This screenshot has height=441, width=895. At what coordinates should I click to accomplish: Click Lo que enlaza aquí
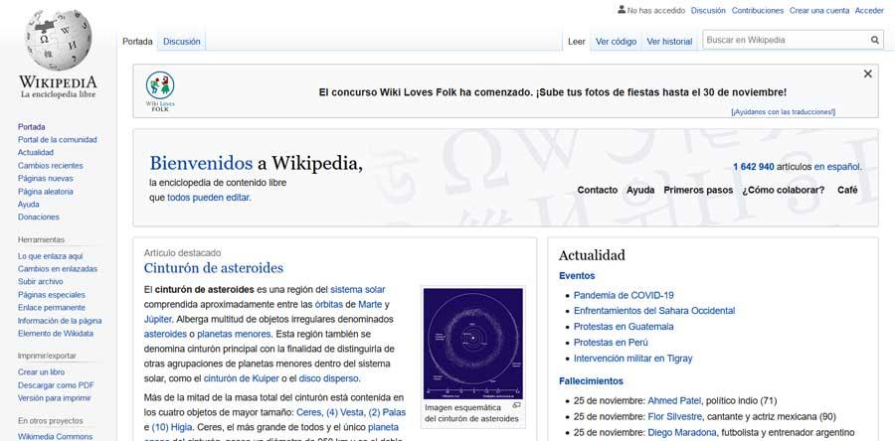tap(51, 256)
